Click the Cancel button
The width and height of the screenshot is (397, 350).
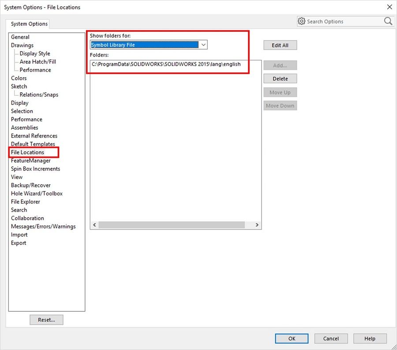pyautogui.click(x=331, y=339)
